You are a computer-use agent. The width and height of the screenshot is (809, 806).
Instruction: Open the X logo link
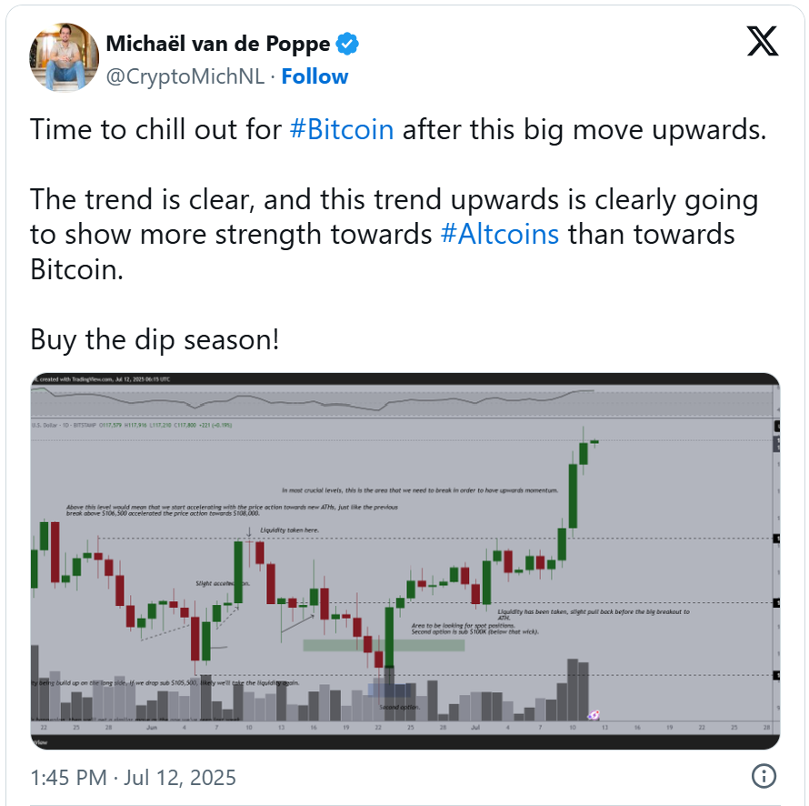[763, 41]
